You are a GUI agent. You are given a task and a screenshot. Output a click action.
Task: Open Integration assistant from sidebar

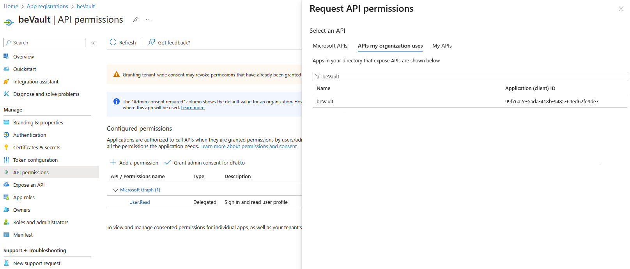35,81
